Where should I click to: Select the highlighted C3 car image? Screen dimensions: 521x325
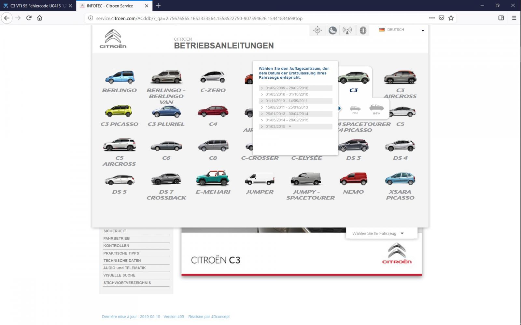click(354, 78)
